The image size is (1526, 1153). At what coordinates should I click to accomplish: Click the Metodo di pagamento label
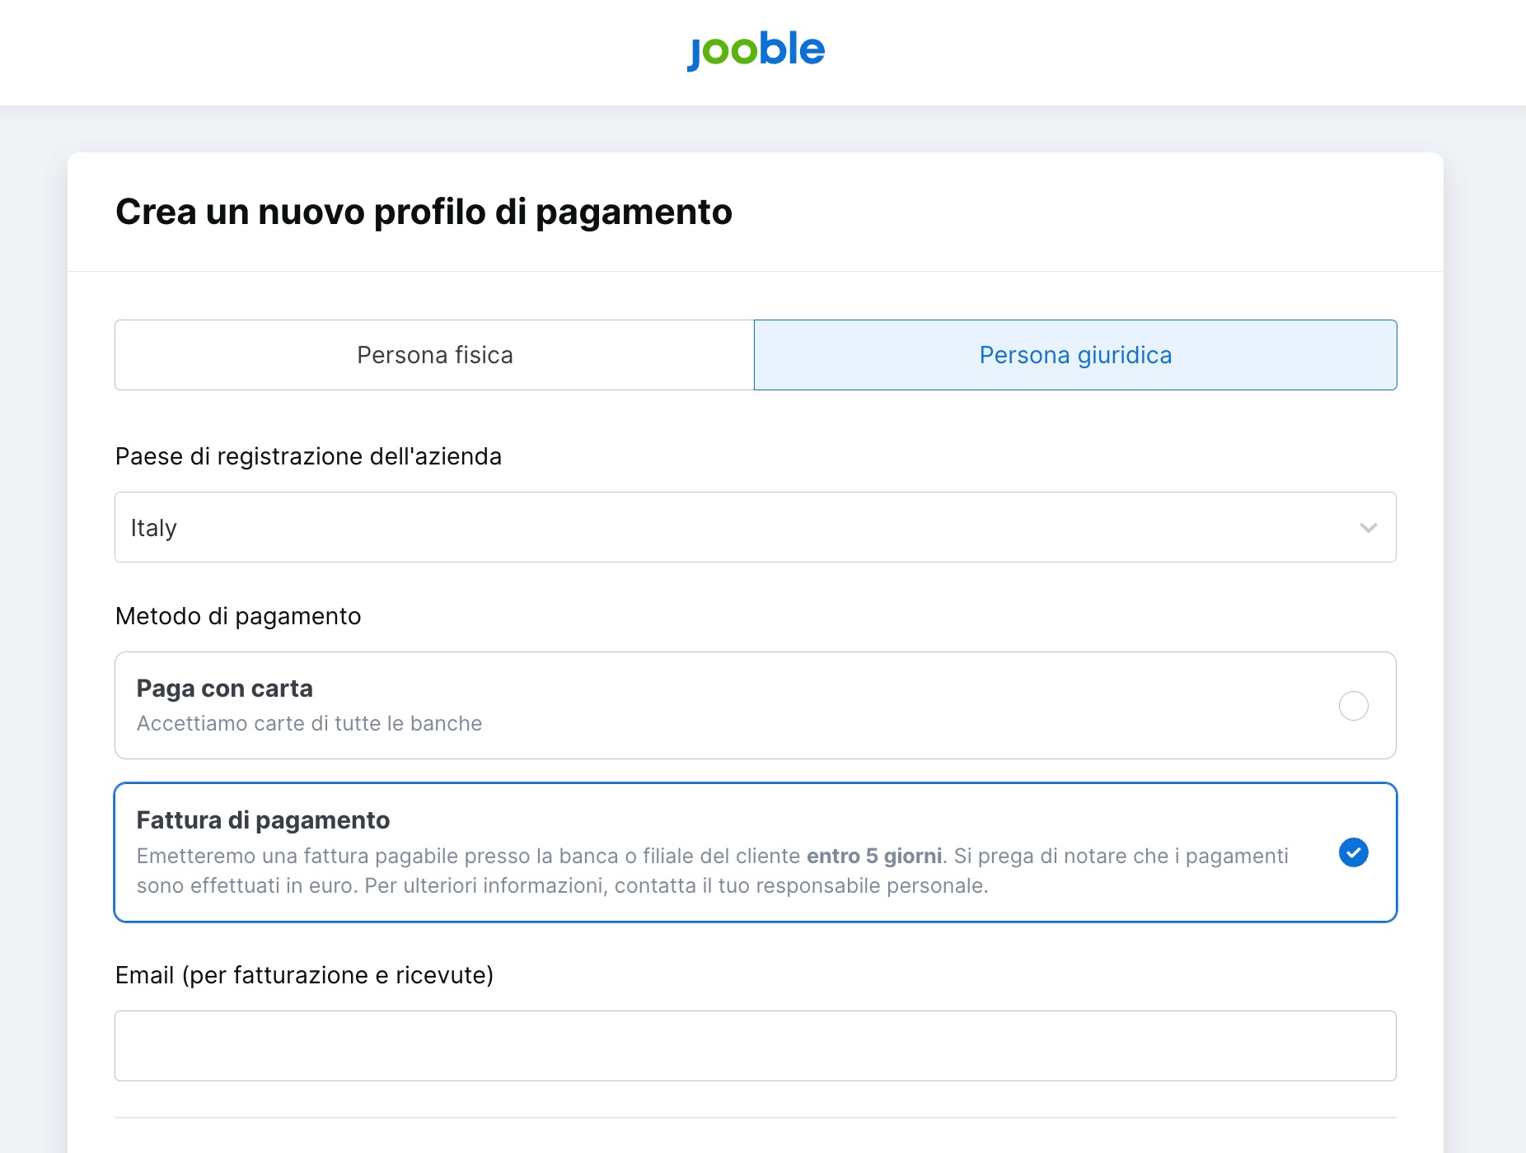click(238, 616)
